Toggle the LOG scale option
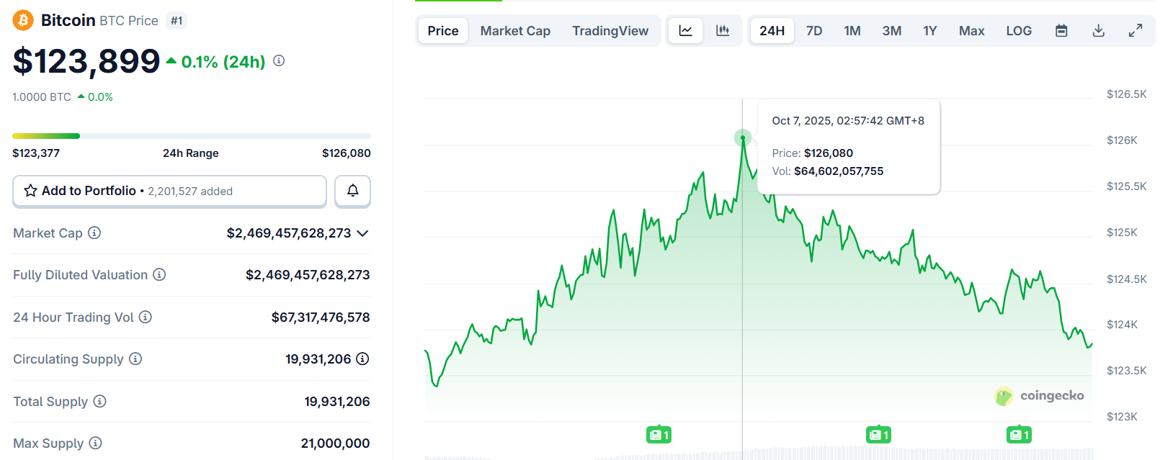The image size is (1160, 460). (x=1019, y=31)
